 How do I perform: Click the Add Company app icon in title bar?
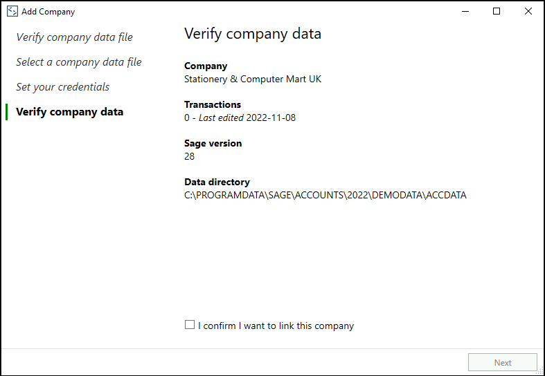coord(12,11)
